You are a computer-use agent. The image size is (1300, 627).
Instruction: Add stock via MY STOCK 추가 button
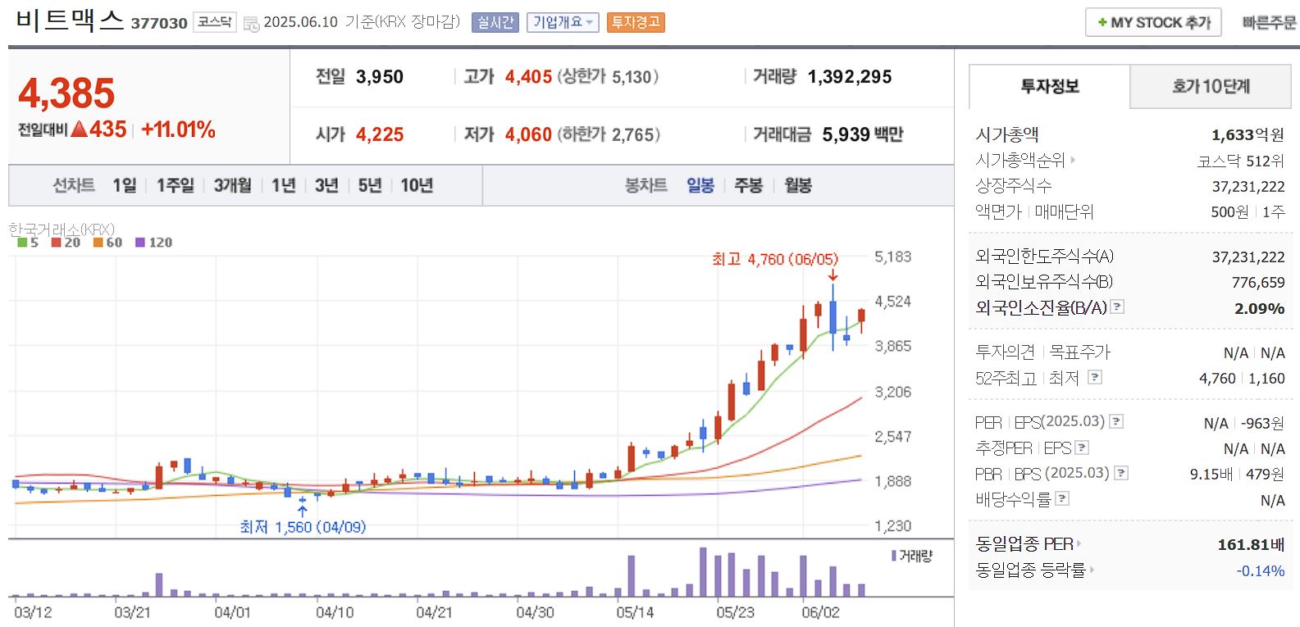[x=1154, y=23]
